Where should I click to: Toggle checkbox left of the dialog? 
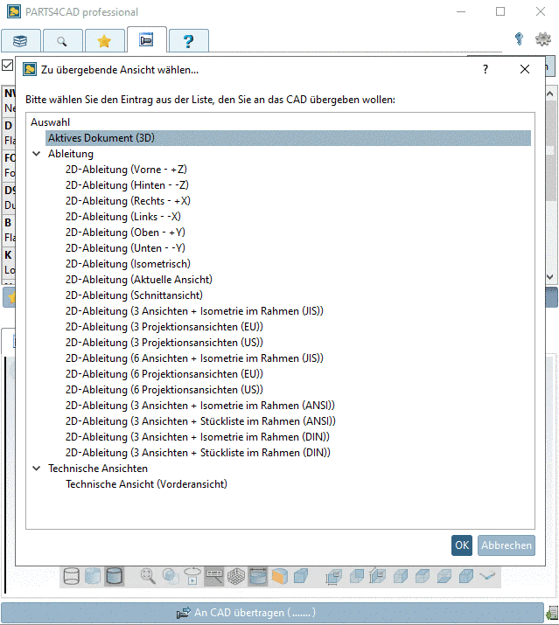coord(7,65)
